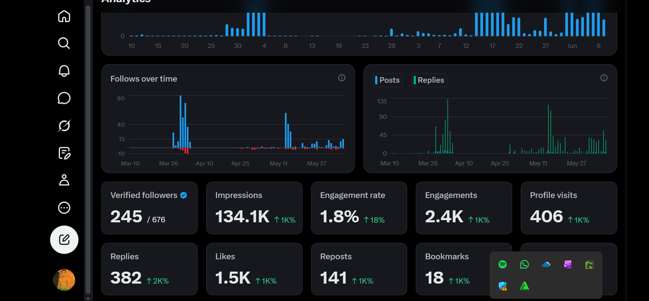Go to Home in the sidebar
Viewport: 649px width, 301px height.
tap(64, 16)
